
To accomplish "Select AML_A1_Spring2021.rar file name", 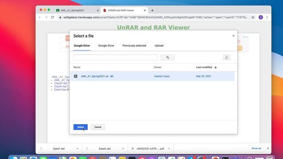I will 95,76.
